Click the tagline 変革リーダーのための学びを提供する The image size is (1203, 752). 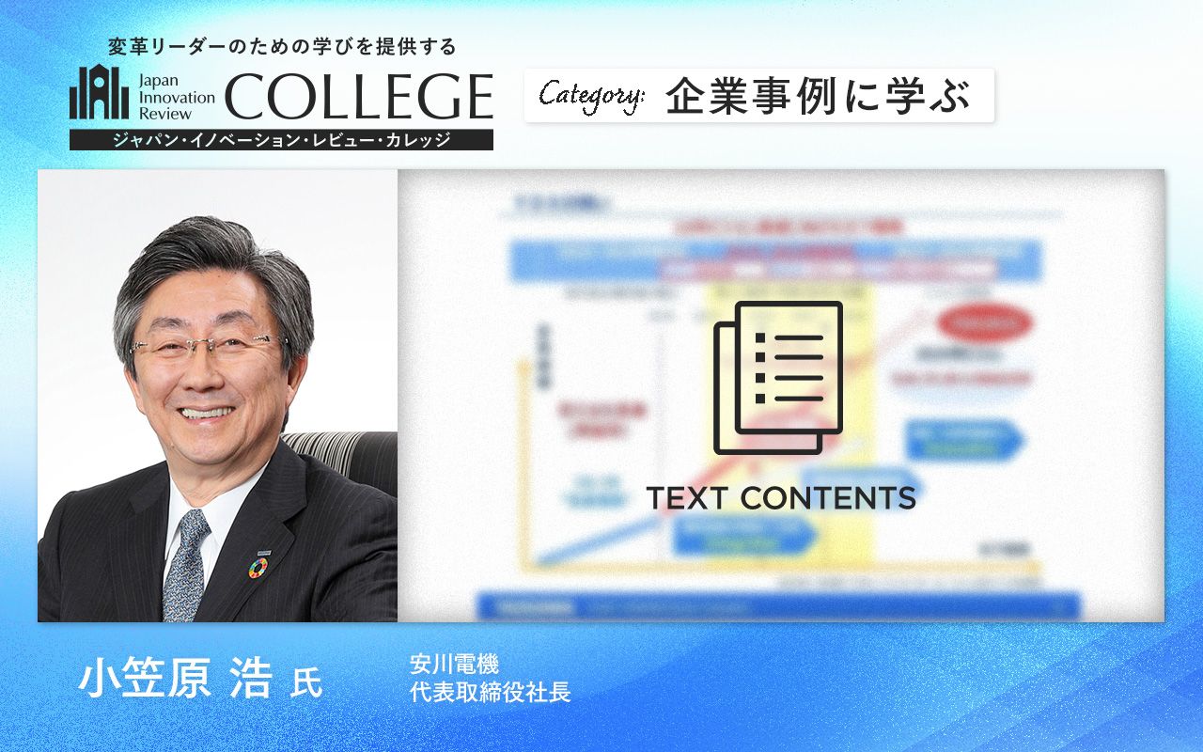click(282, 46)
